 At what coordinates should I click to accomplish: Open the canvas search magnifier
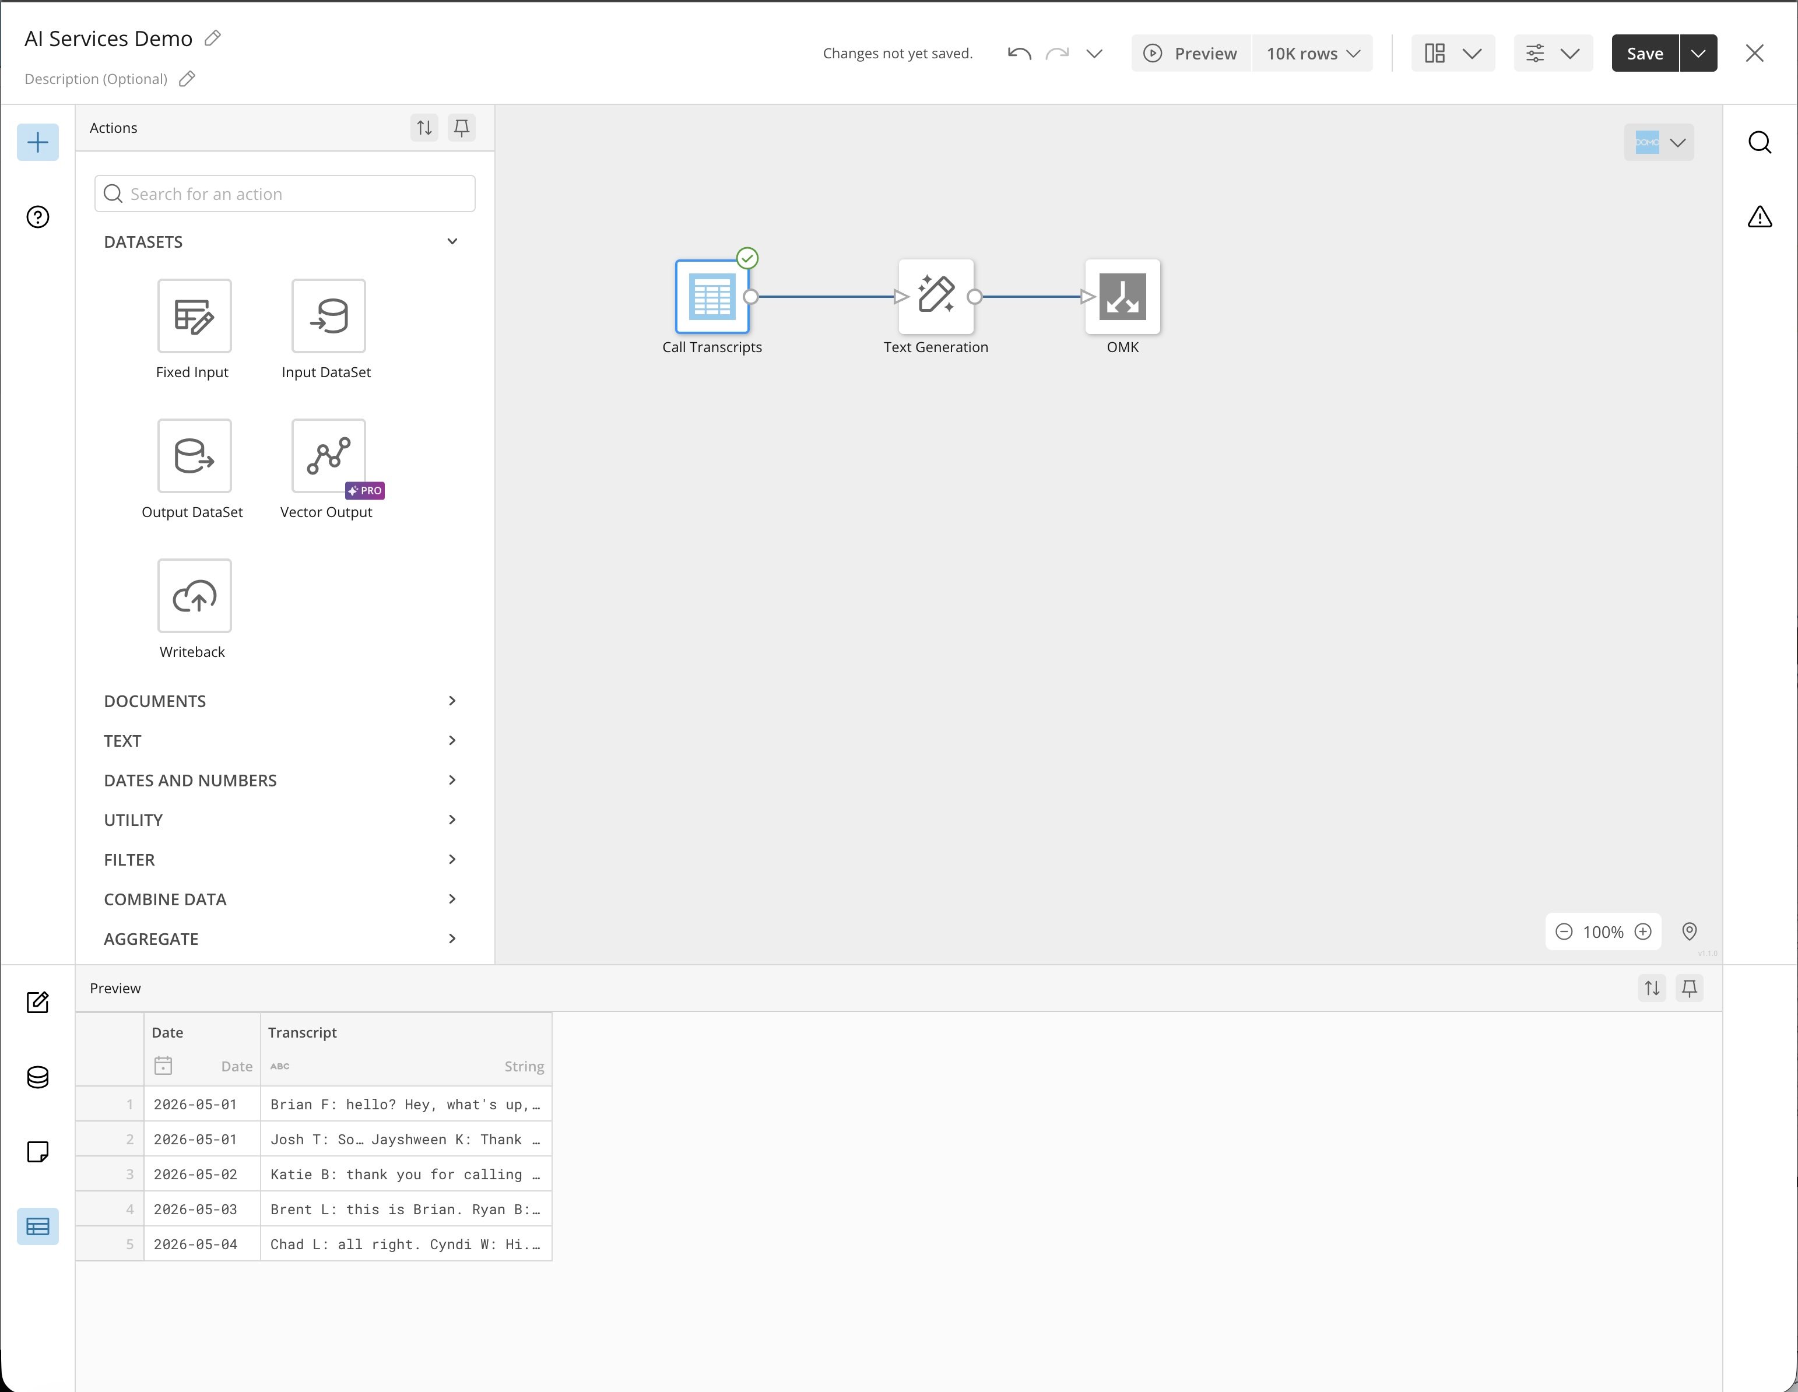1760,142
